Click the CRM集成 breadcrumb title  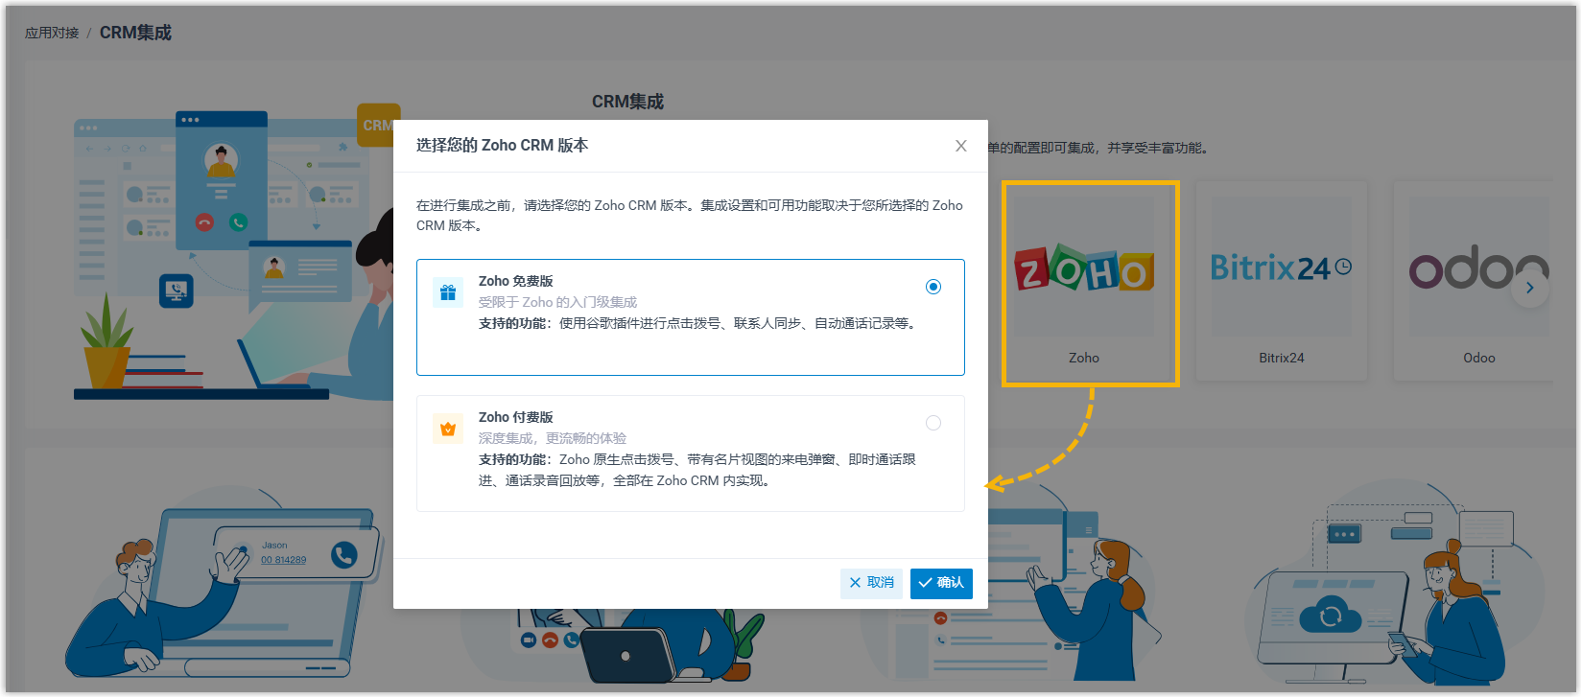pos(135,33)
